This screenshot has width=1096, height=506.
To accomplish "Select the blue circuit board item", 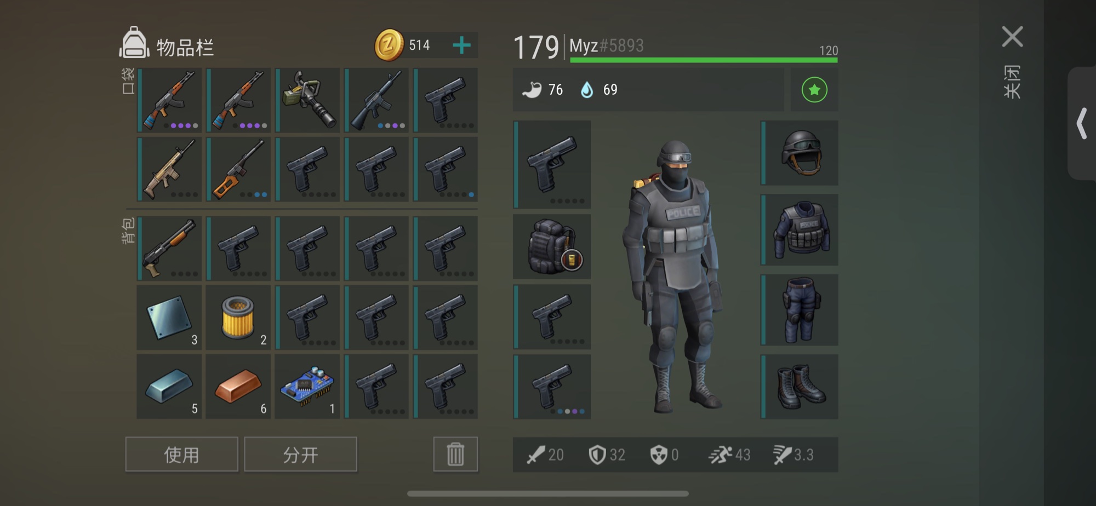I will (307, 387).
